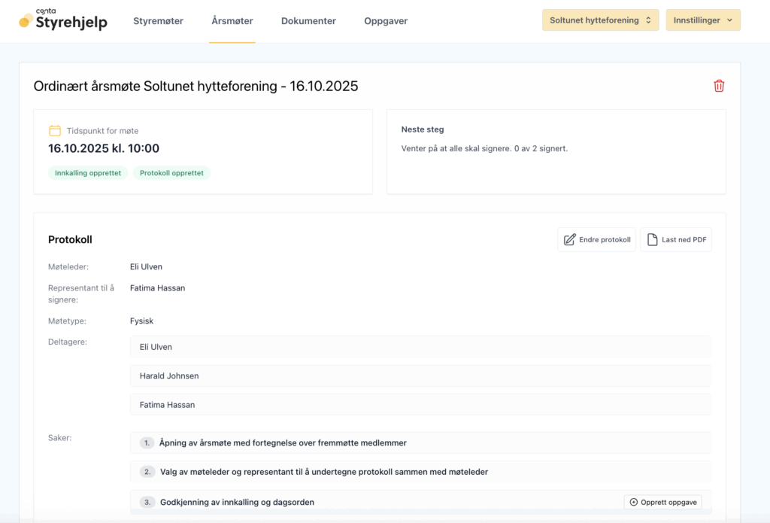This screenshot has height=523, width=770.
Task: Click the Protokoll opprettet status badge
Action: [x=171, y=173]
